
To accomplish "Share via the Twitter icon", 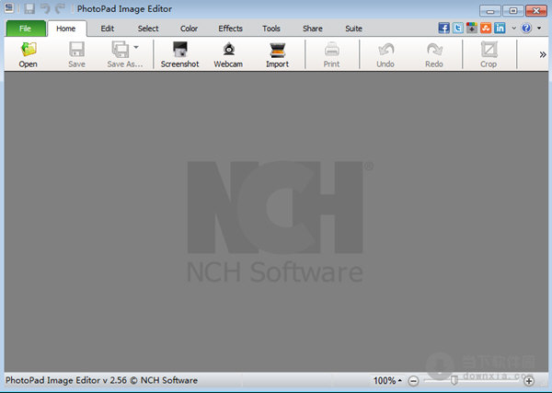I will (x=457, y=28).
